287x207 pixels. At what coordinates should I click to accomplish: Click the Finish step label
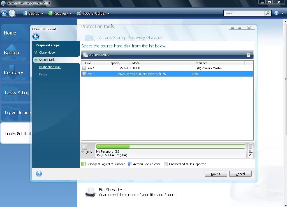(43, 74)
